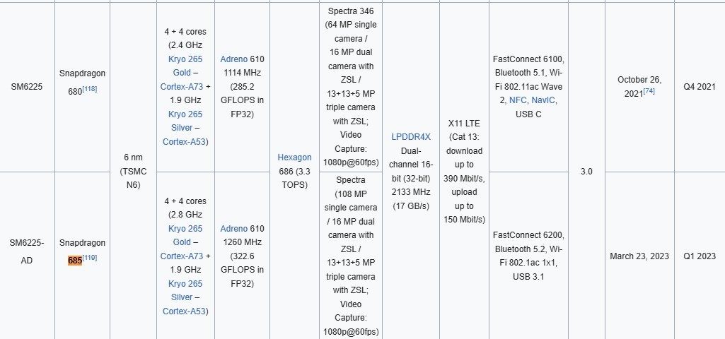
Task: Open citation 118 next to Snapdragon 680
Action: (x=90, y=89)
